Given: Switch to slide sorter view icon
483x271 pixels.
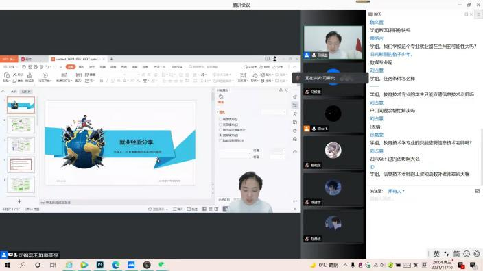Looking at the screenshot, I should tap(210, 209).
